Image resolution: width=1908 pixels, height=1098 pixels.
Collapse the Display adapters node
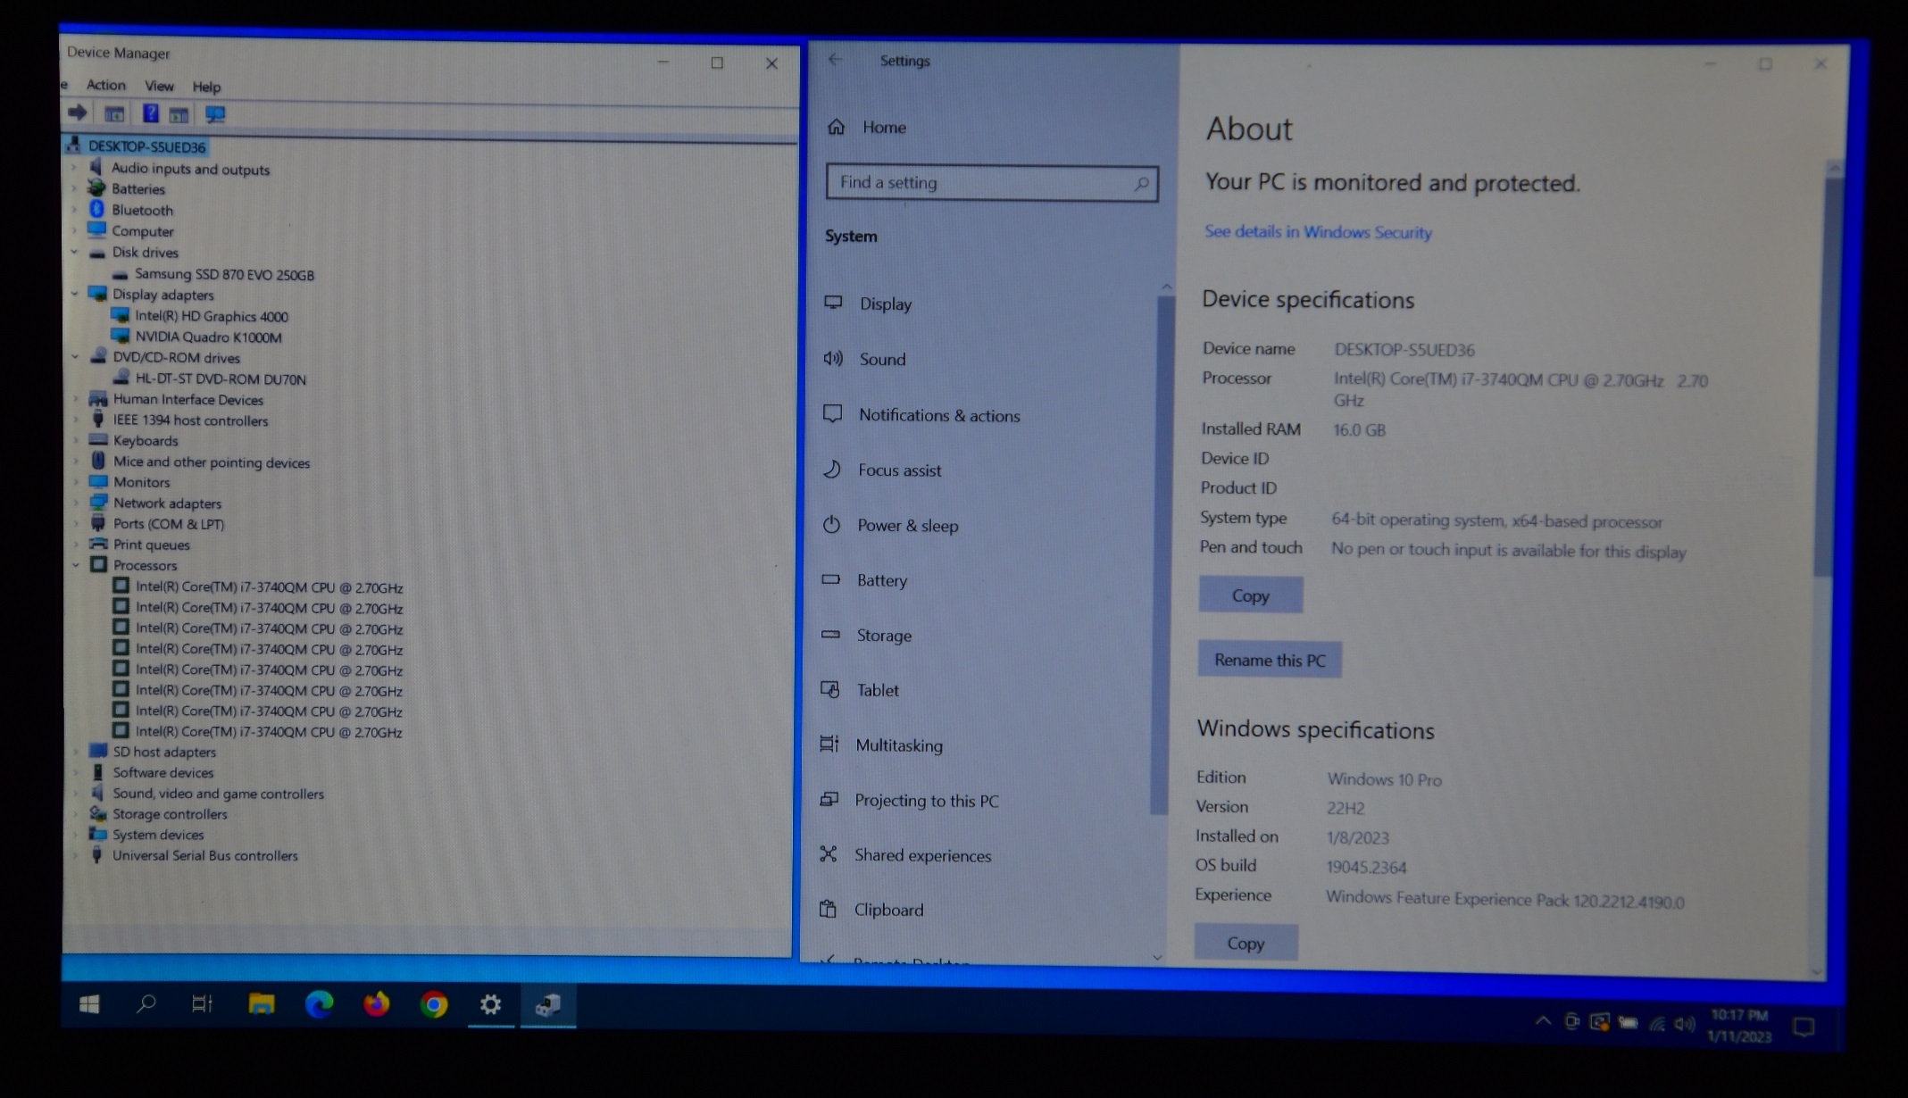click(x=75, y=294)
